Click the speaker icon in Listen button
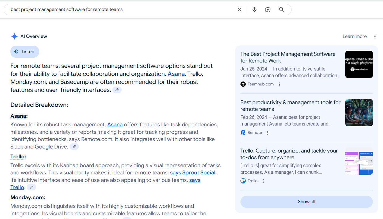The height and width of the screenshot is (219, 383). click(x=16, y=52)
